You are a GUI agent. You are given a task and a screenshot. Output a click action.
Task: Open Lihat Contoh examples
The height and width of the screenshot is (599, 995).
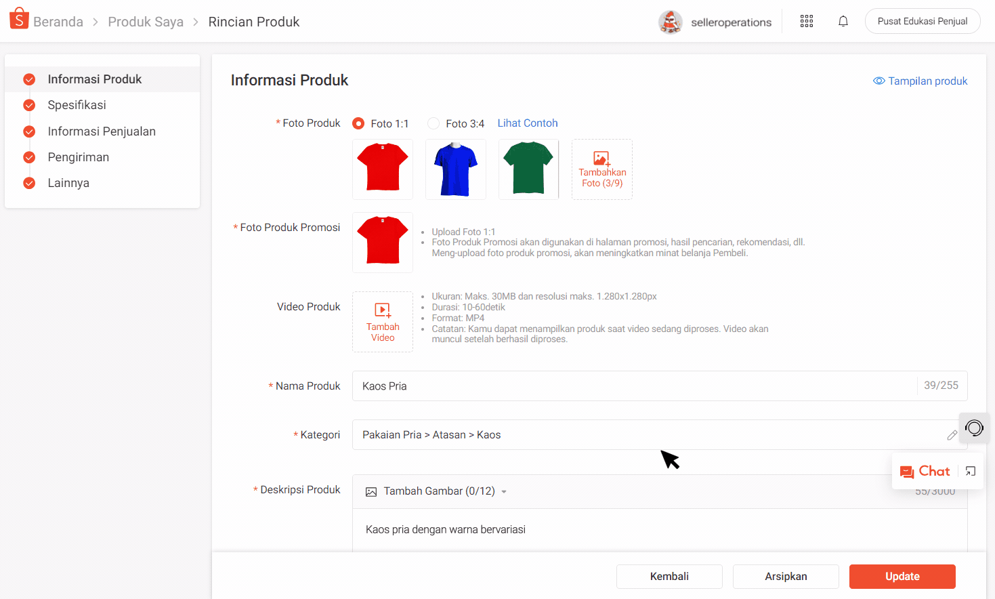pos(528,123)
